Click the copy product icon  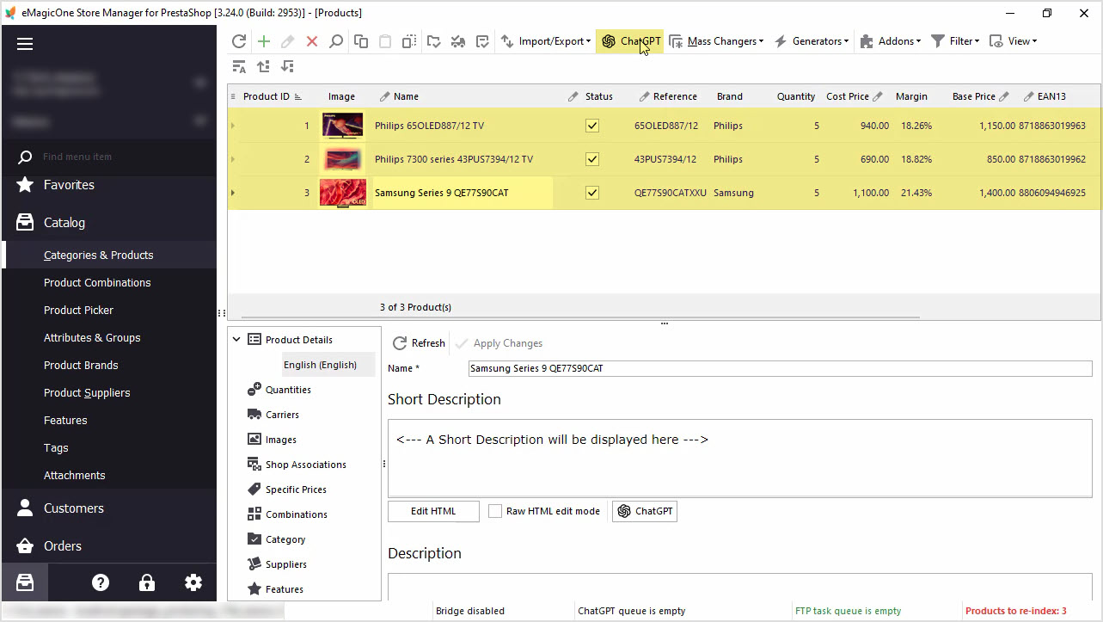(x=361, y=41)
